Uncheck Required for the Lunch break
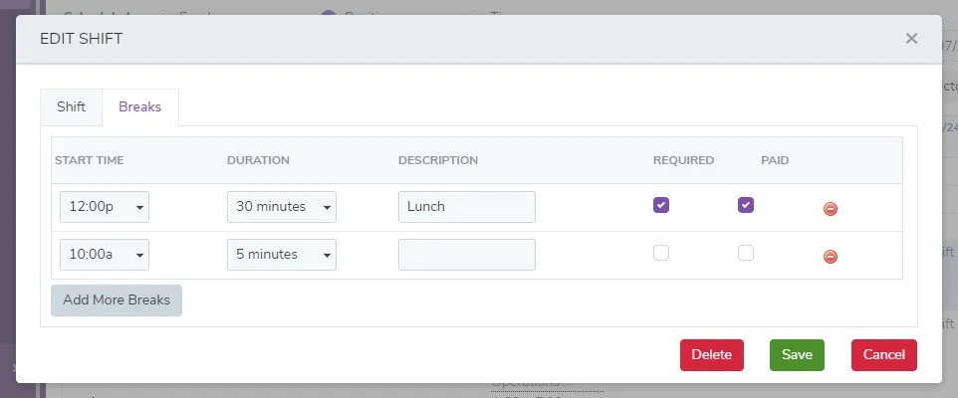Image resolution: width=958 pixels, height=398 pixels. point(661,205)
